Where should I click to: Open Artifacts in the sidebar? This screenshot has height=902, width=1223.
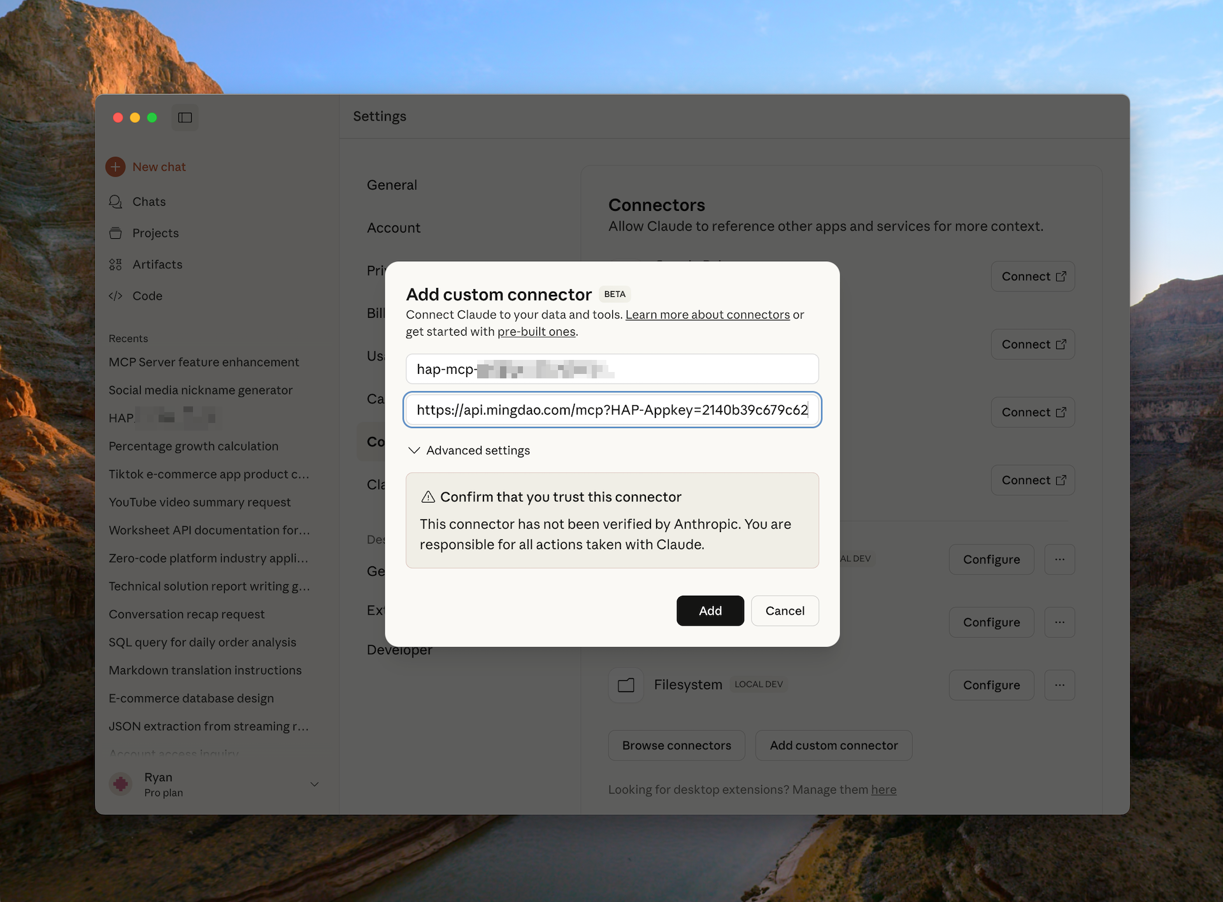[157, 264]
